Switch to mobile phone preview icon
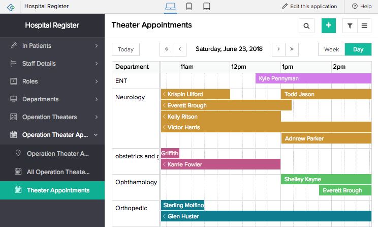The height and width of the screenshot is (227, 378). pyautogui.click(x=189, y=7)
